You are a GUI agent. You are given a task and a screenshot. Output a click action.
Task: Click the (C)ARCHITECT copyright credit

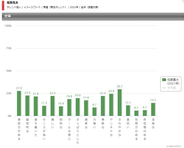[x=173, y=146]
